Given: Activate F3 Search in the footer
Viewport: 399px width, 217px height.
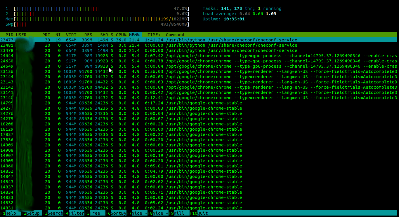Looking at the screenshot, I should coord(53,213).
